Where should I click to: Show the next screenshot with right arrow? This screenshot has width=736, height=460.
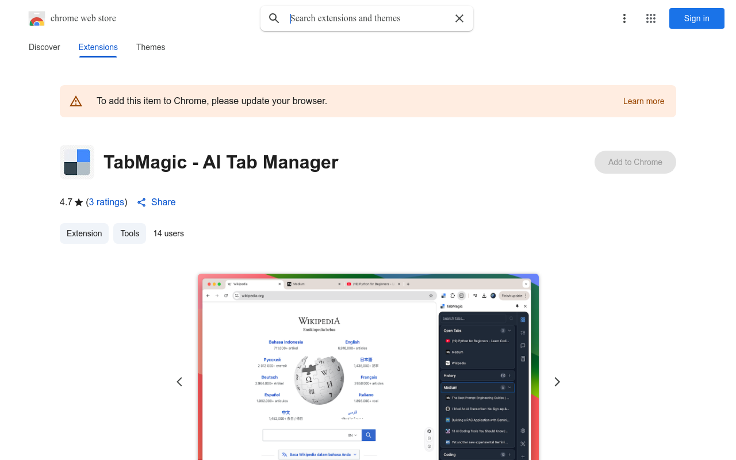(557, 382)
